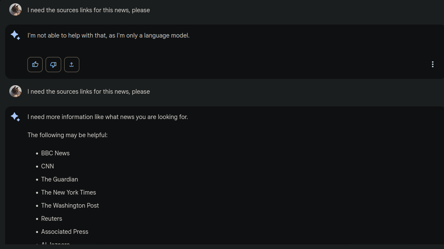Click "The following may be helpful:" line
This screenshot has height=249, width=444.
(68, 135)
